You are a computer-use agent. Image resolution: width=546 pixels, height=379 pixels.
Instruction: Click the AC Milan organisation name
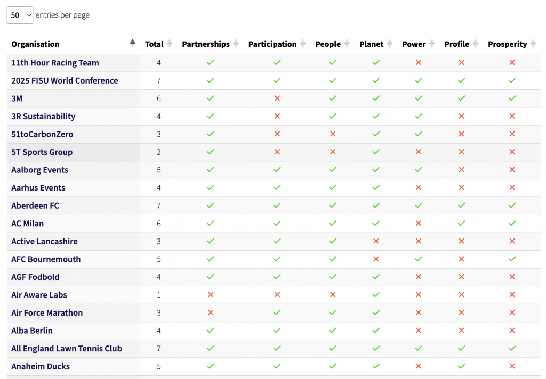pos(28,224)
